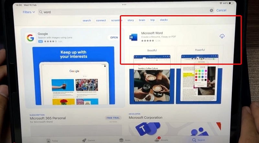Start the Microsoft 365 Personal FREE TRIAL
The height and width of the screenshot is (143, 259).
click(x=113, y=118)
